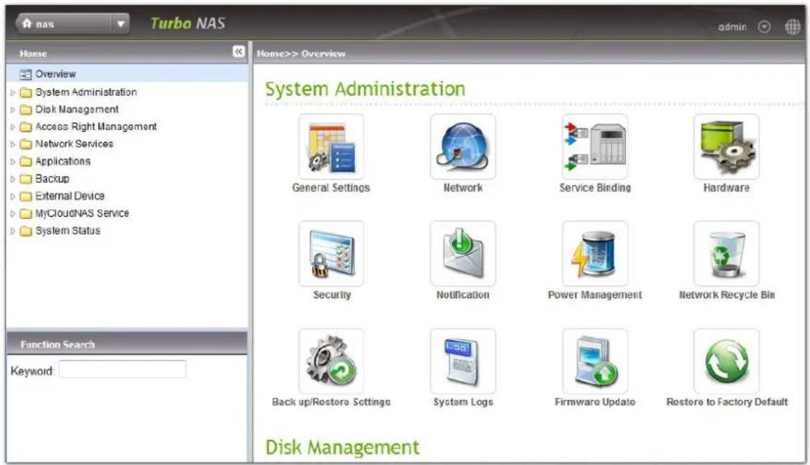This screenshot has height=465, width=810.
Task: Expand the Network Services tree node arrow
Action: tap(13, 145)
